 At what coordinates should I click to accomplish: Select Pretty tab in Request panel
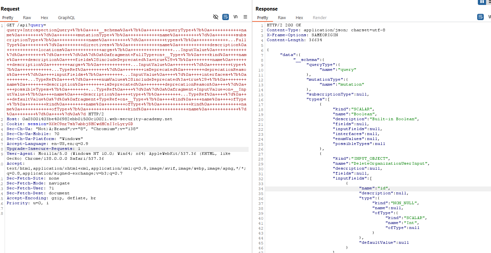(x=8, y=18)
